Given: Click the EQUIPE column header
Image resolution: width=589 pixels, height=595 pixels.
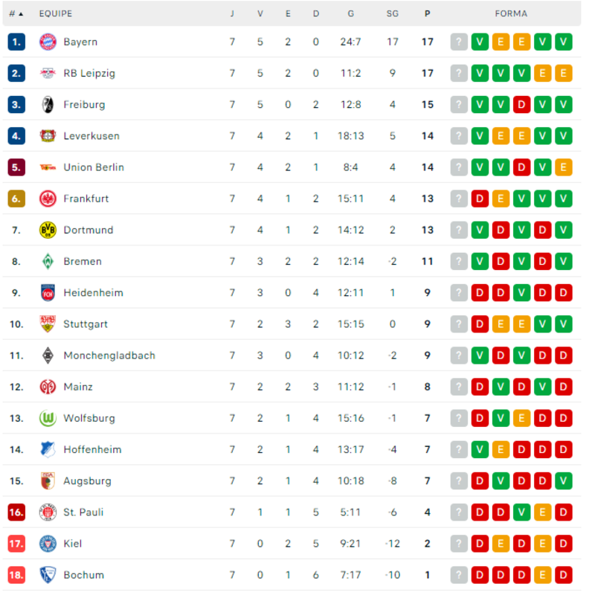Looking at the screenshot, I should click(x=55, y=13).
